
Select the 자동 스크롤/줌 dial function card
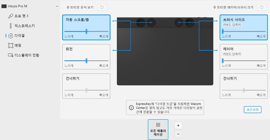[86, 27]
